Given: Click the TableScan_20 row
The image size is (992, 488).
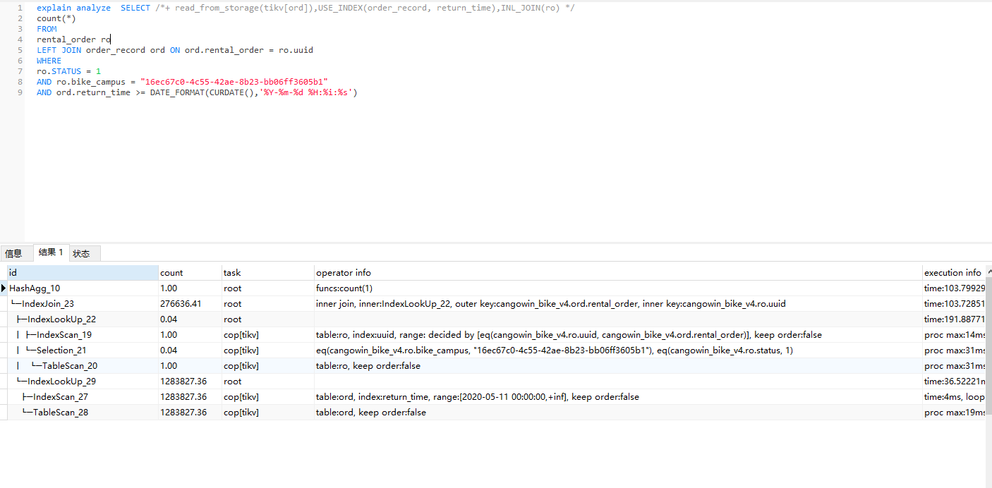Looking at the screenshot, I should coord(69,366).
